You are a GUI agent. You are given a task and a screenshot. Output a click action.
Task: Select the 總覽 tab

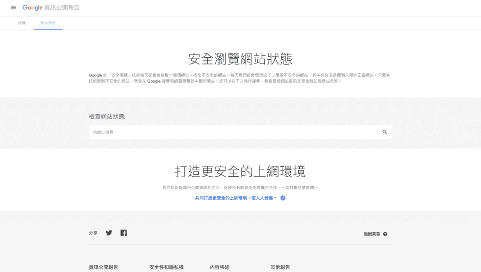coord(21,22)
